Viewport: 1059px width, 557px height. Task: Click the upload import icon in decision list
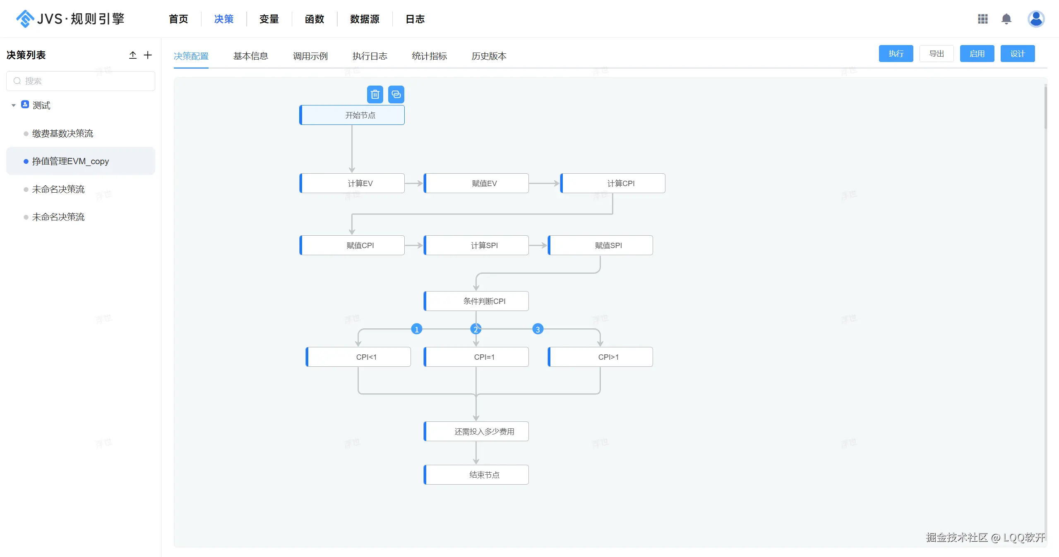point(133,55)
